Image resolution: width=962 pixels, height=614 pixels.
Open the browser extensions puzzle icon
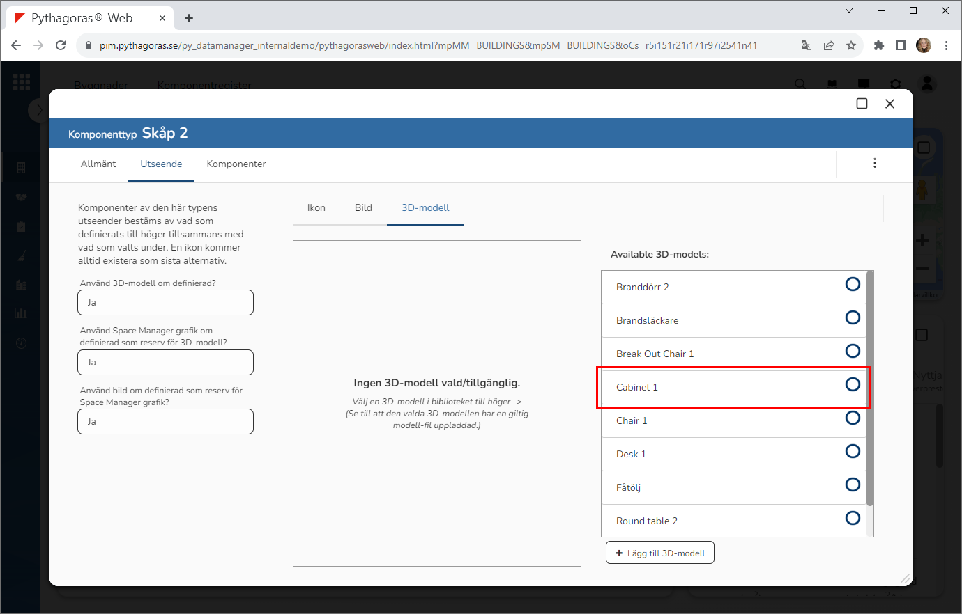point(878,45)
